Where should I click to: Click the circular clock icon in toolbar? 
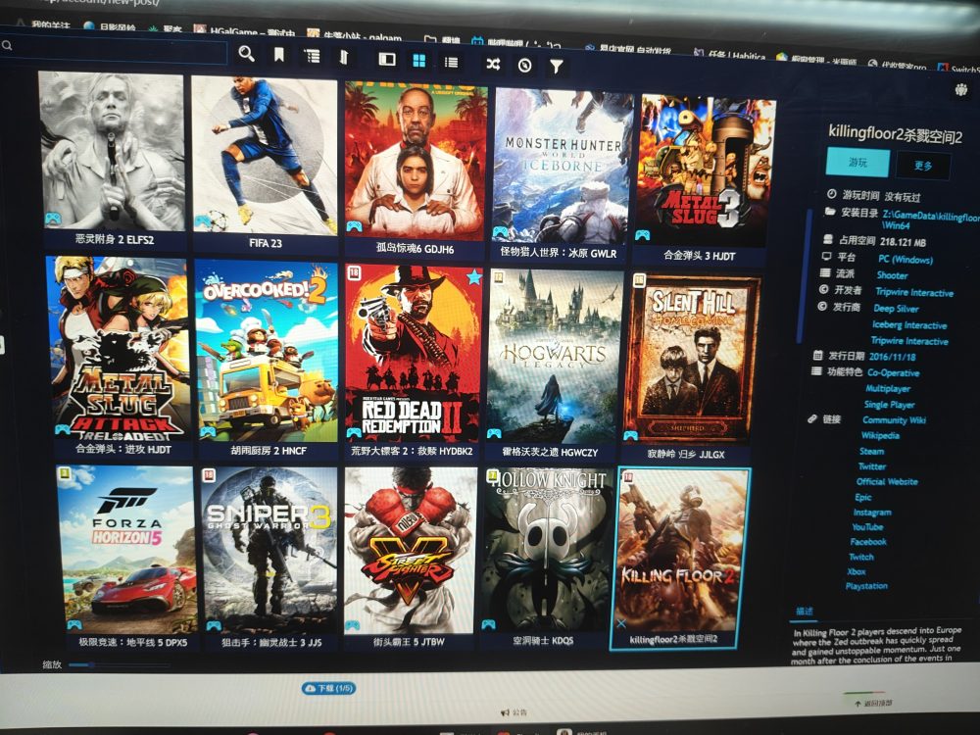pos(524,65)
